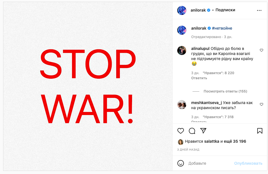Open emoji picker smiley icon
Screen dimensions: 268x174
click(x=180, y=163)
